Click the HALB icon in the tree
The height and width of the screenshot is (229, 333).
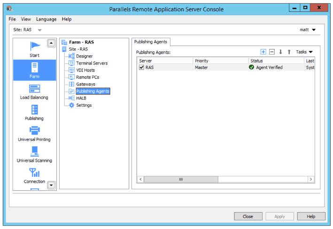click(71, 98)
